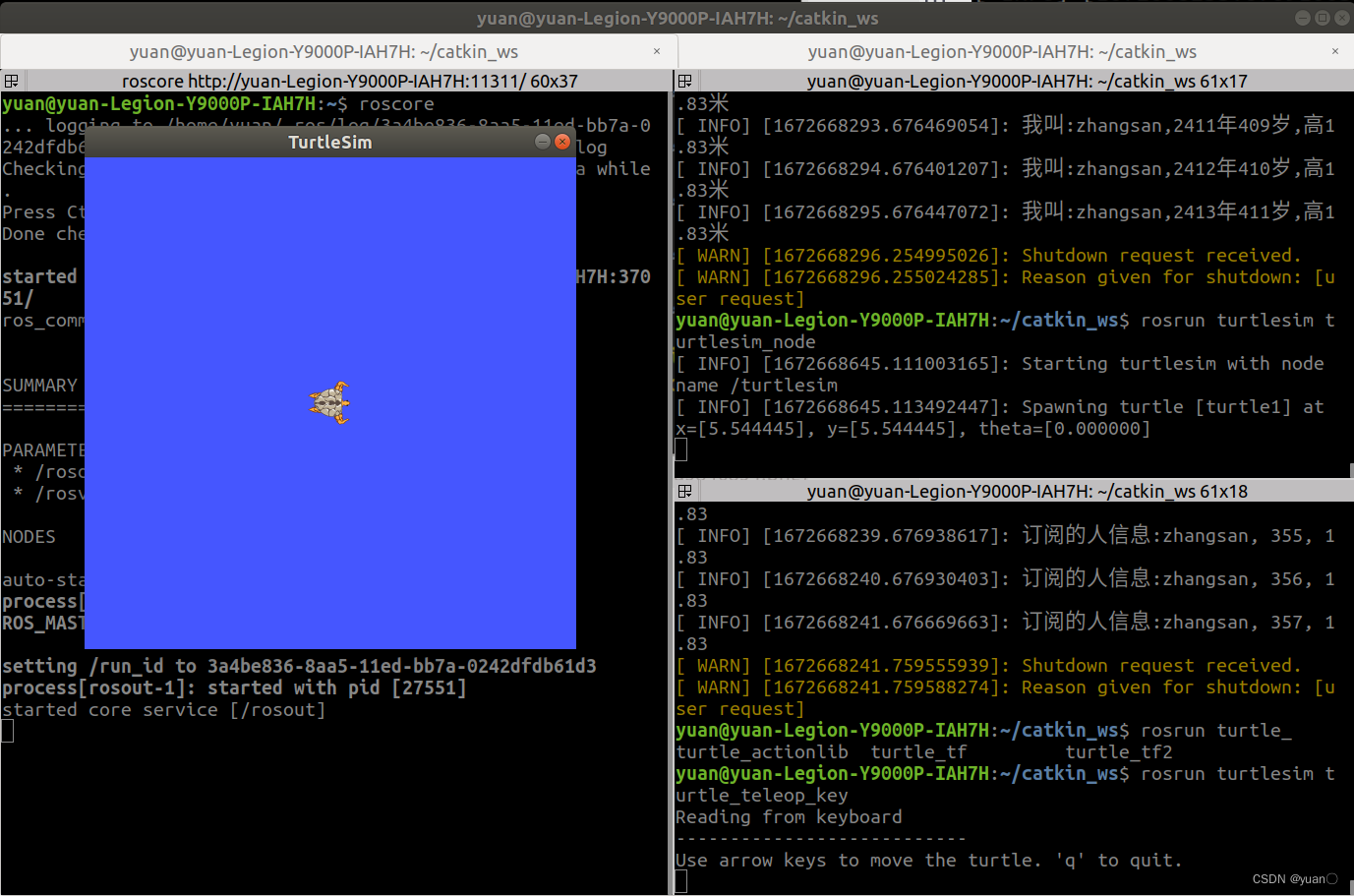Screen dimensions: 1354x896
Task: Switch to the left catkin_ws tab
Action: [338, 51]
